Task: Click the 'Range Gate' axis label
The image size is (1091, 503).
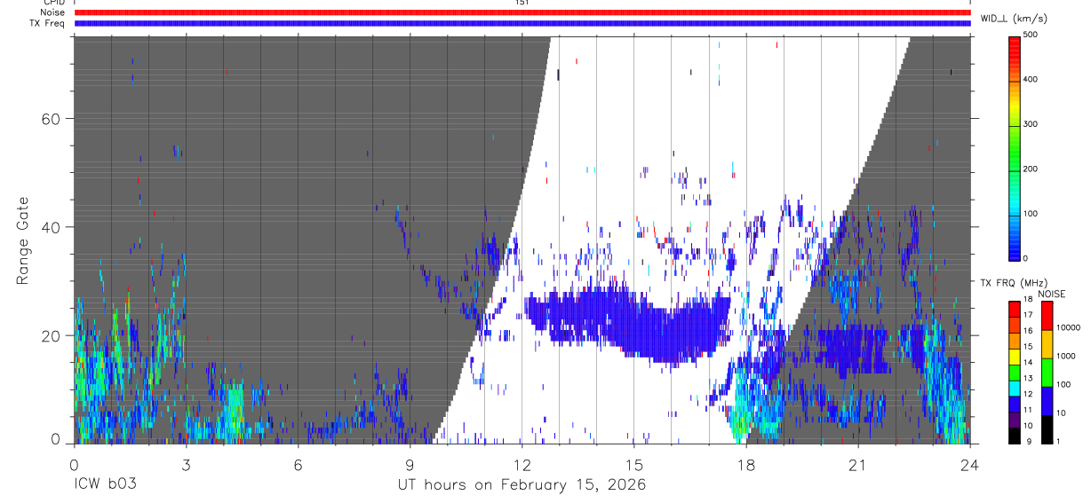Action: pos(23,240)
